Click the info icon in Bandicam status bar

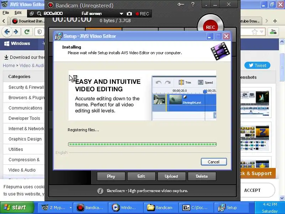click(100, 191)
